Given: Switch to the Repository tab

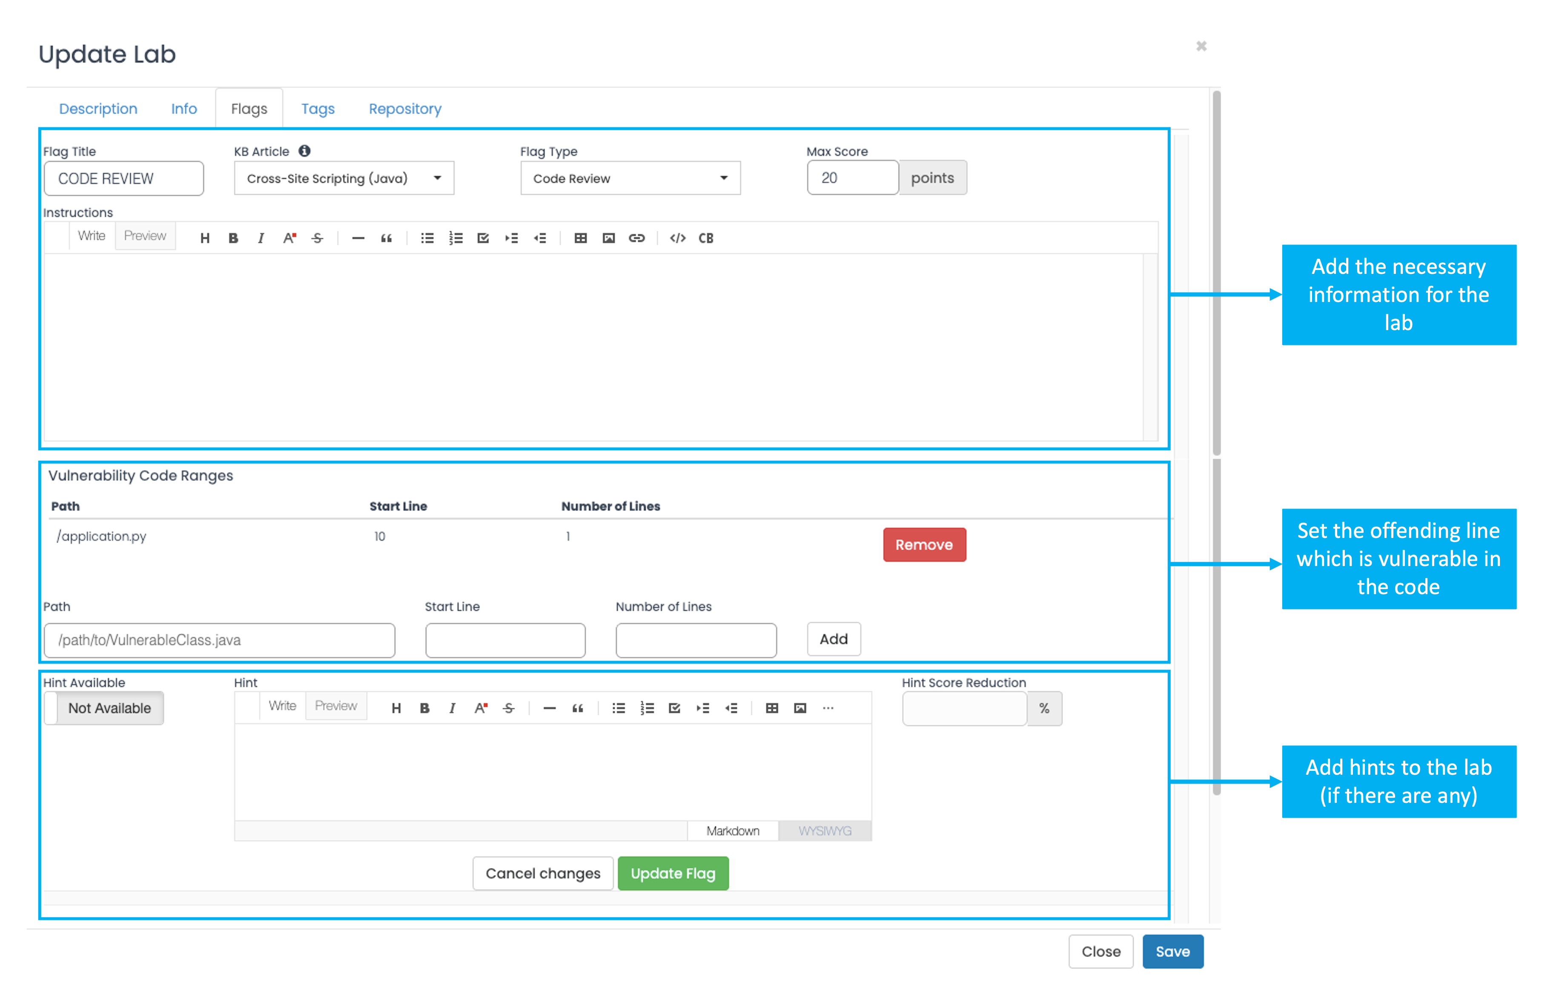Looking at the screenshot, I should (405, 109).
